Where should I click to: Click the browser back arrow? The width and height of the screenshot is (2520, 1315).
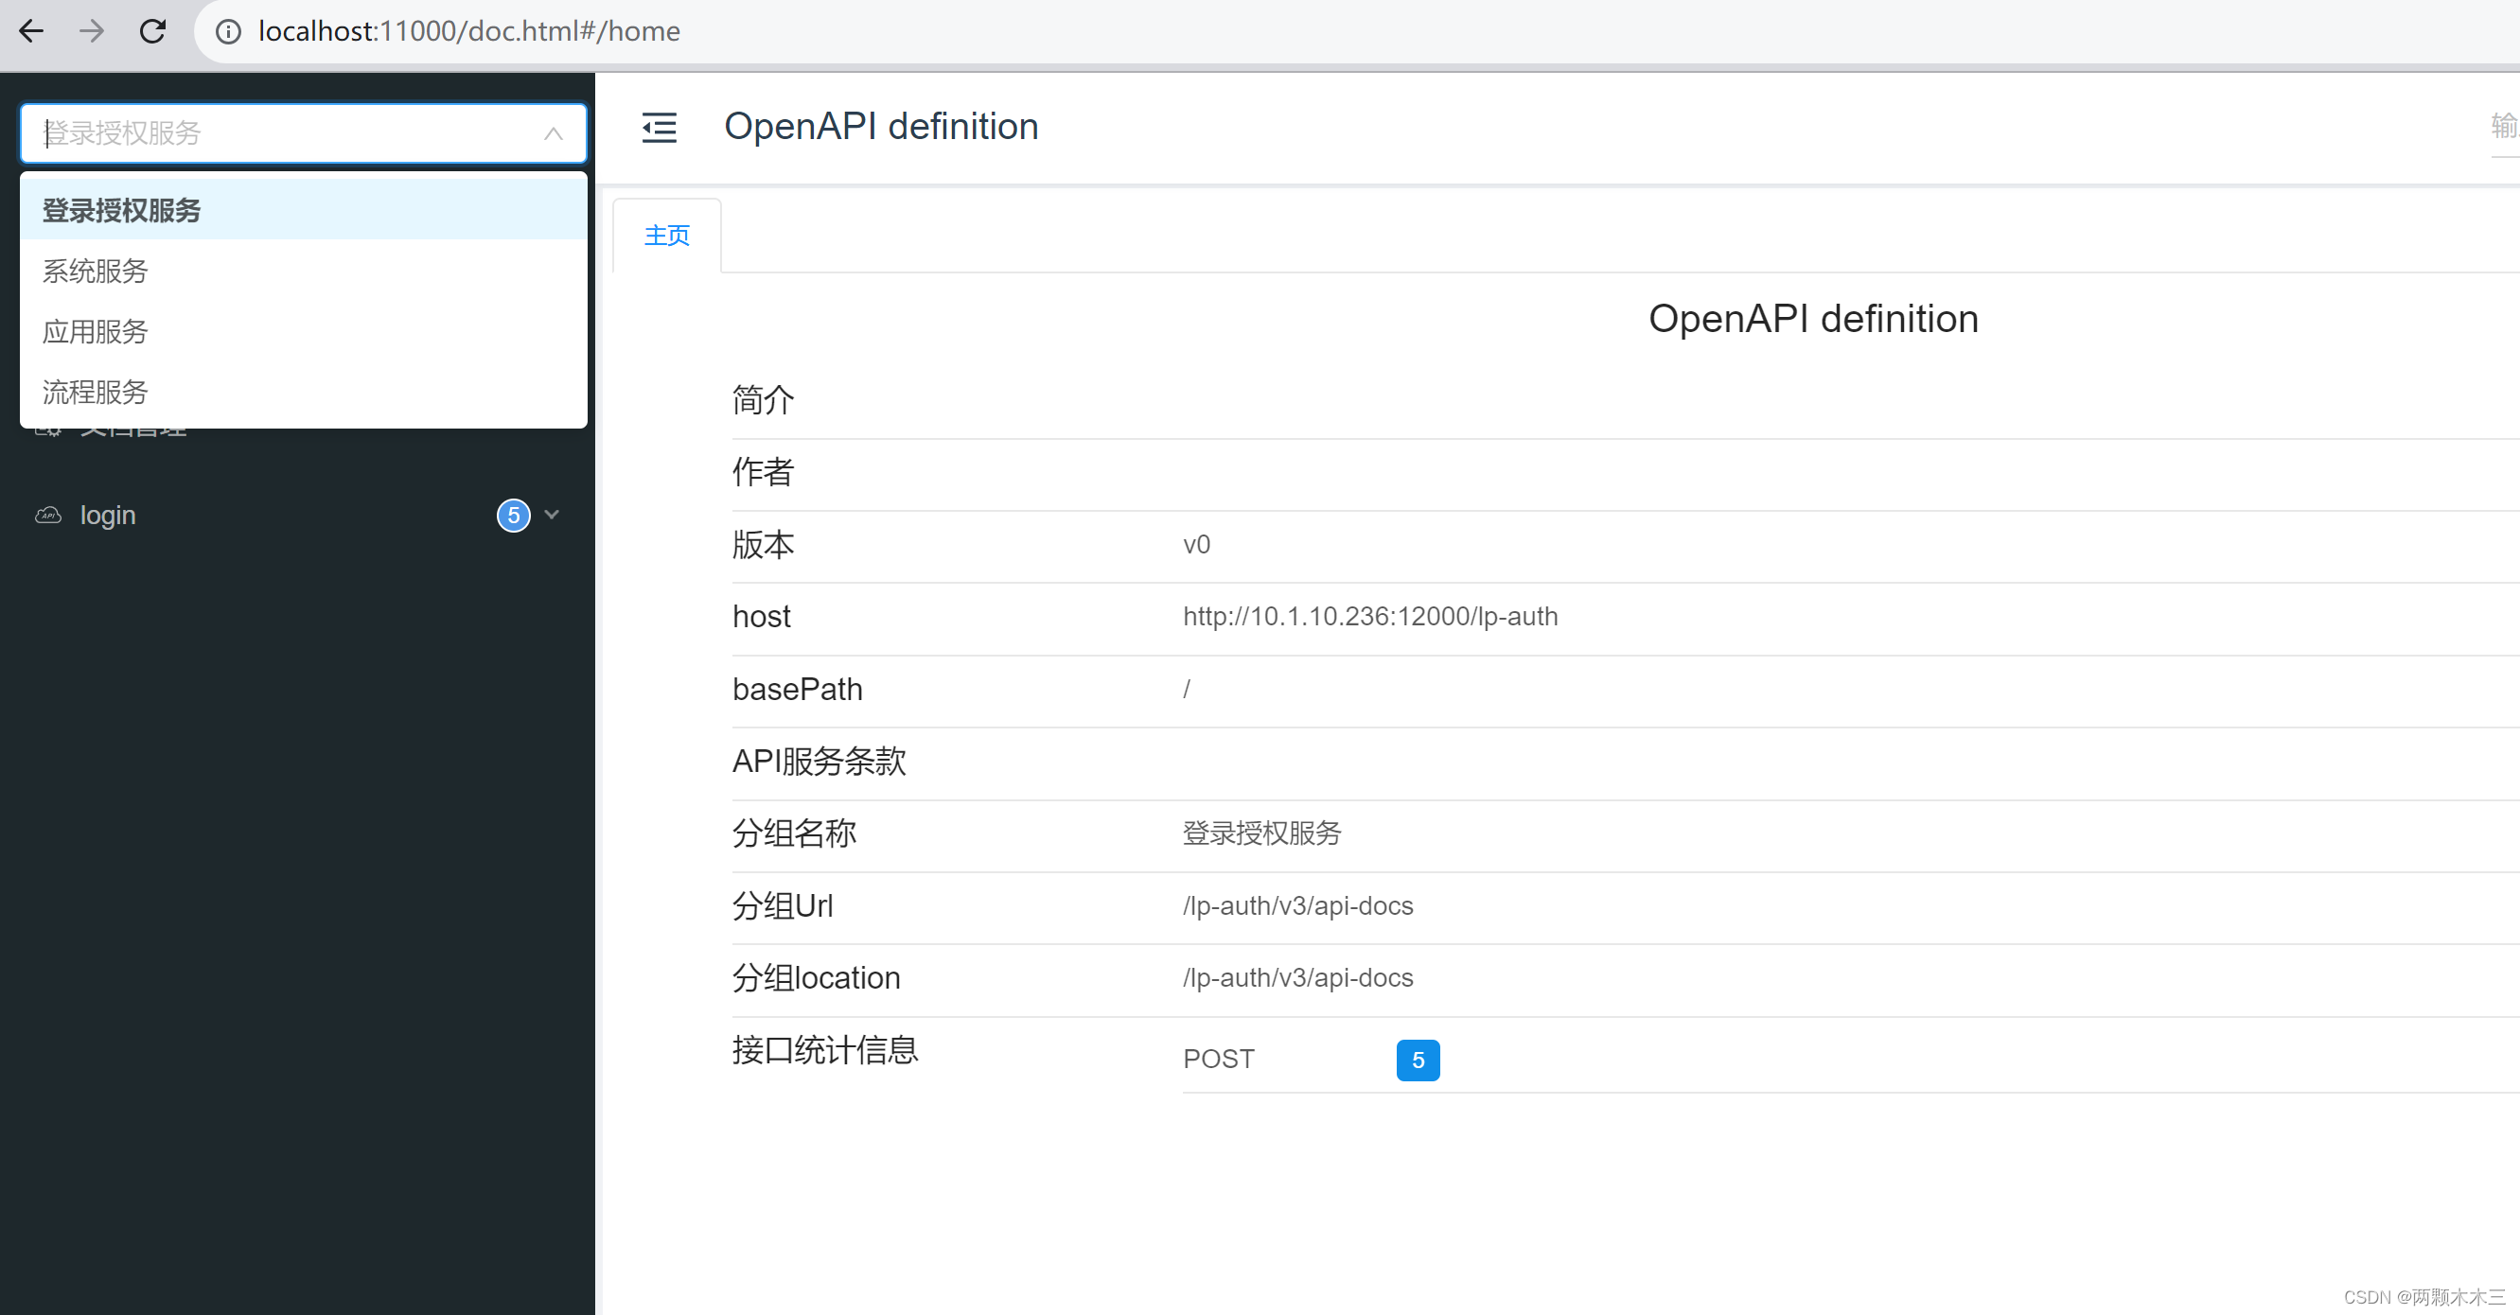click(31, 31)
